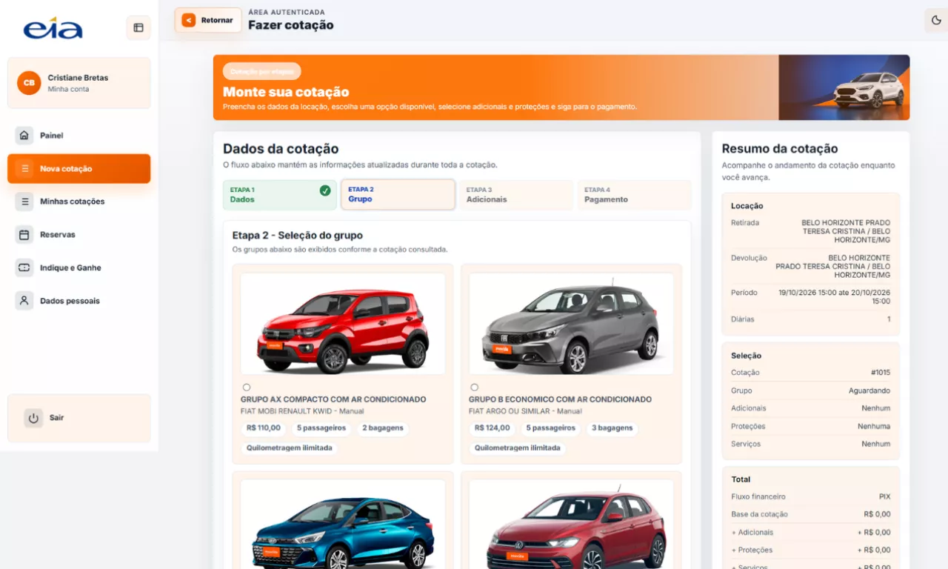Open Minhas cotações menu item
This screenshot has height=569, width=948.
click(x=79, y=202)
